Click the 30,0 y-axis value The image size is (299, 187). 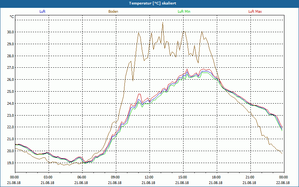(11, 32)
